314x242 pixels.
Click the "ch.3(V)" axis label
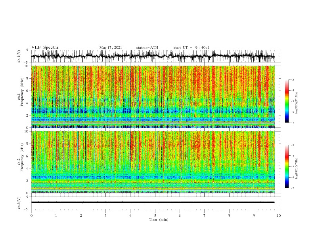[x=19, y=203]
